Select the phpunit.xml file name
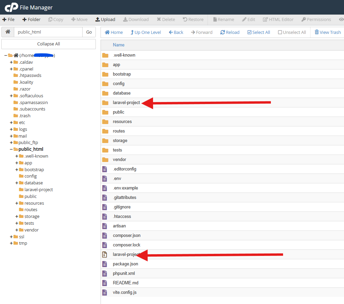The width and height of the screenshot is (344, 304). (x=124, y=273)
